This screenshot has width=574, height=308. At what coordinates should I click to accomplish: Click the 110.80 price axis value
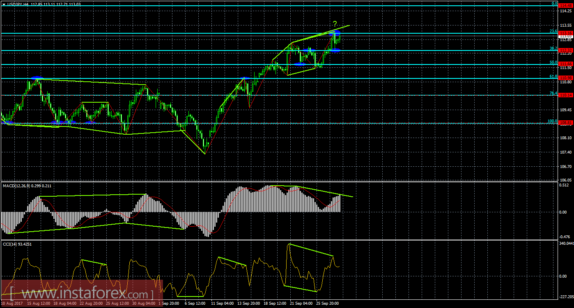(x=566, y=82)
